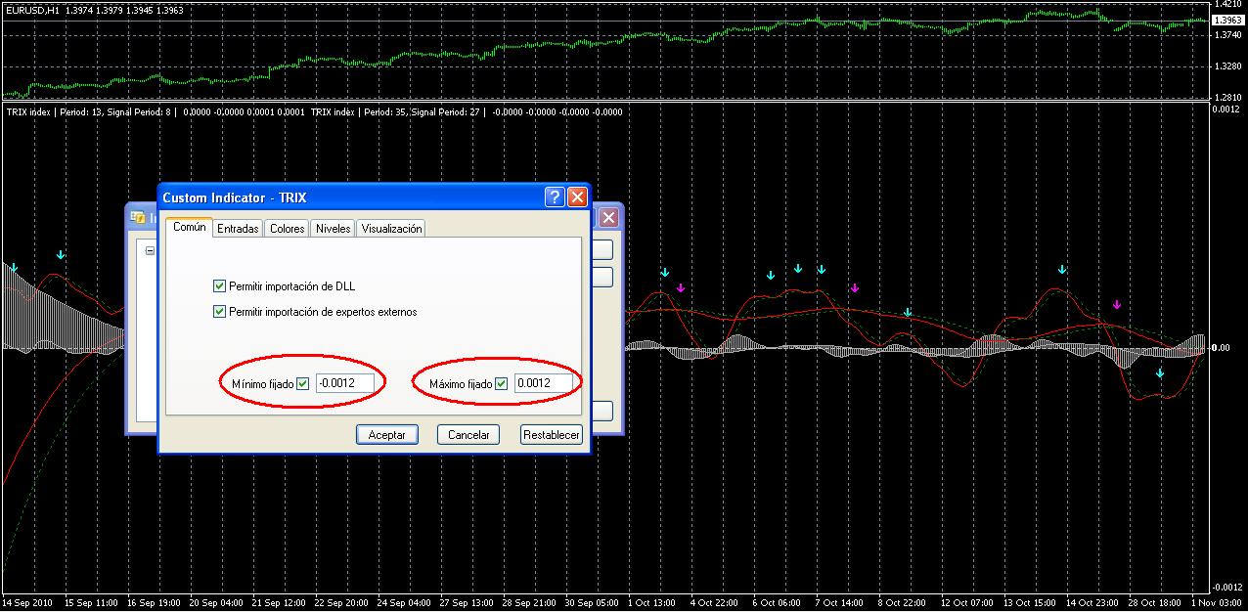This screenshot has height=612, width=1248.
Task: Click the magenta arrow near 7 Oct
Action: pyautogui.click(x=855, y=287)
